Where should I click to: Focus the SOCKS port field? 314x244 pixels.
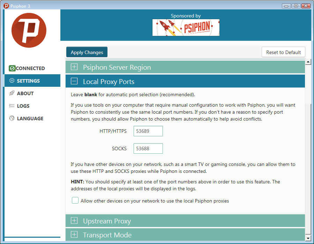[x=148, y=148]
